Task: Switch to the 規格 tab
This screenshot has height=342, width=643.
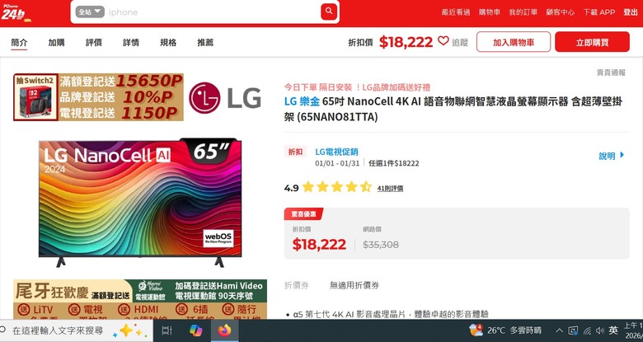Action: click(168, 43)
